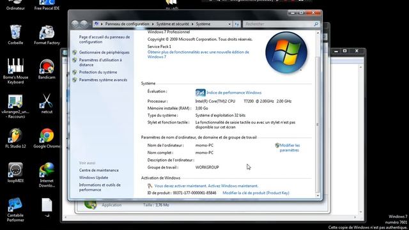Click shield icon beside Protection du système
Screen dimensions: 409x230
(75, 72)
